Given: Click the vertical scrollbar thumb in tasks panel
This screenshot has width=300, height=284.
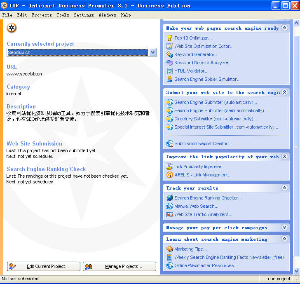Looking at the screenshot, I should click(x=296, y=146).
